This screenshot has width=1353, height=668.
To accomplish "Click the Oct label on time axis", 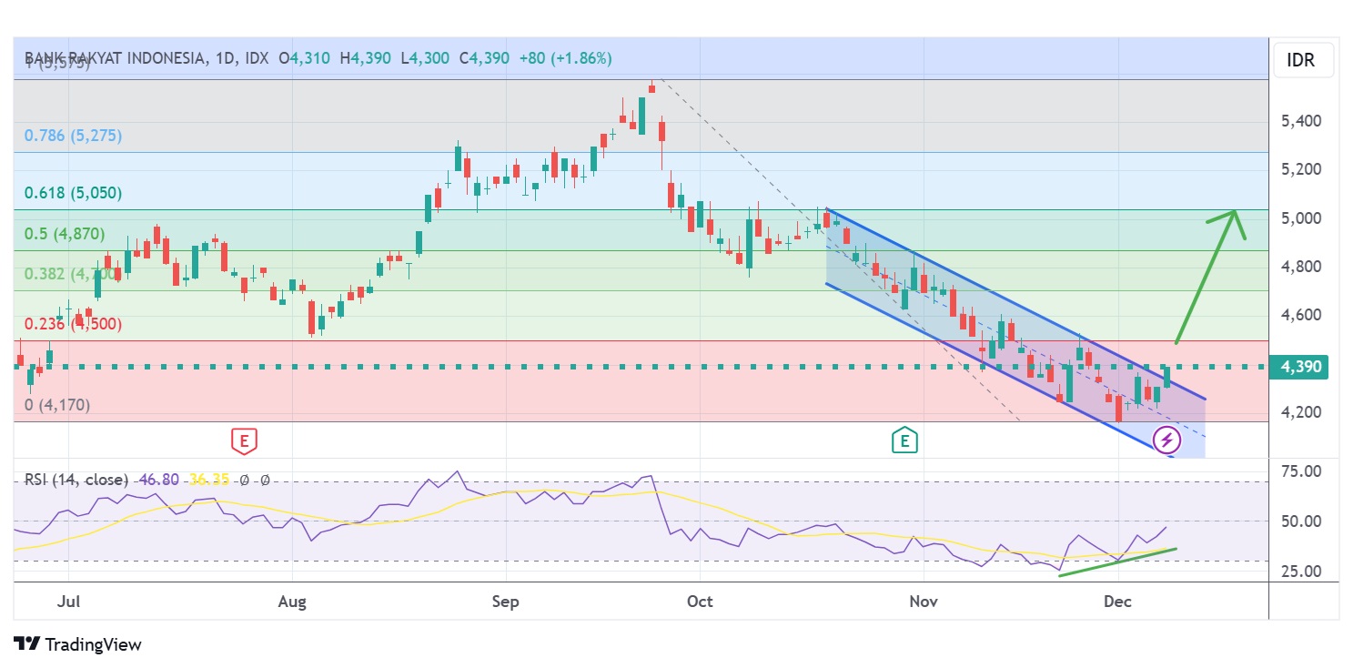I will [701, 602].
